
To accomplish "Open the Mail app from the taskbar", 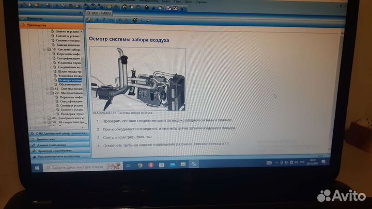I will [173, 165].
